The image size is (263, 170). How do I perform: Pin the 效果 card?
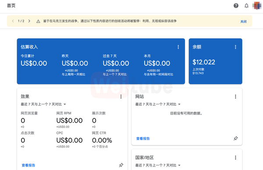(x=121, y=165)
